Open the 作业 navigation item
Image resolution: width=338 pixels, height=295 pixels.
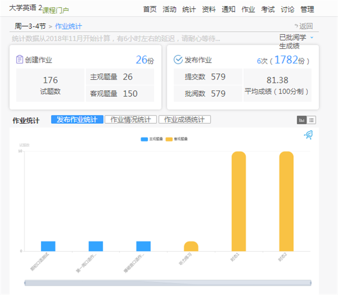[x=248, y=9]
